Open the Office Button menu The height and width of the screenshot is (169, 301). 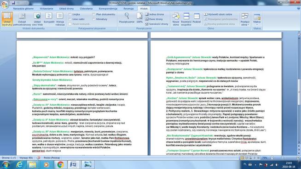(5, 4)
